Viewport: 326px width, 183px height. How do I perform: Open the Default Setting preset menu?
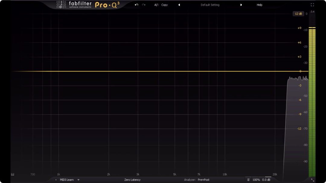point(210,5)
